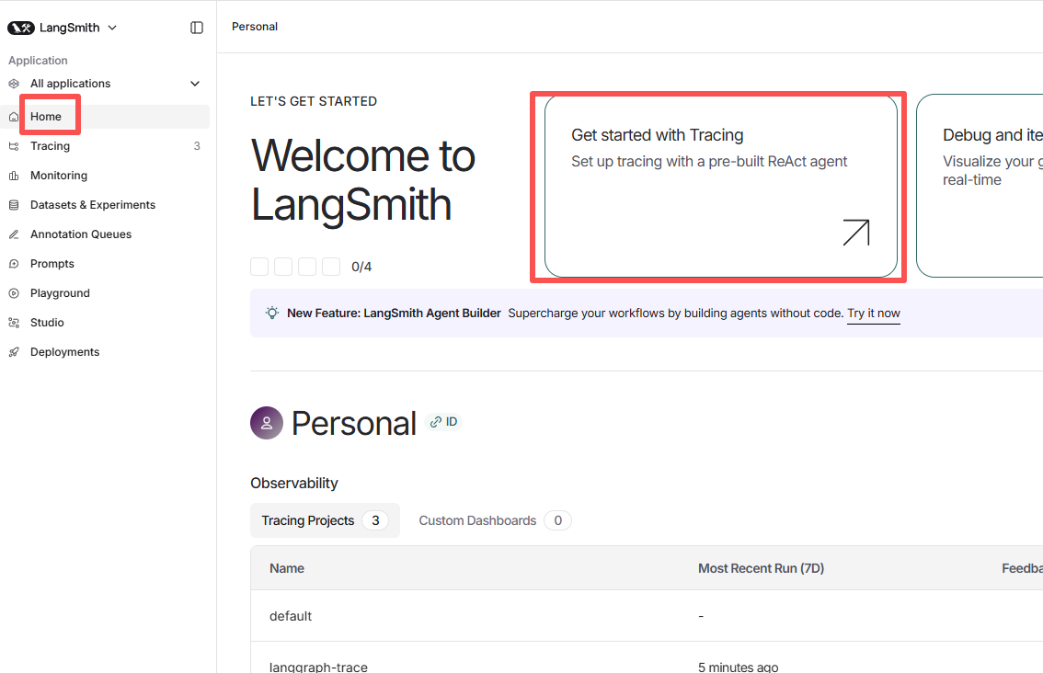The height and width of the screenshot is (673, 1043).
Task: Click the Home house icon in sidebar
Action: tap(14, 117)
